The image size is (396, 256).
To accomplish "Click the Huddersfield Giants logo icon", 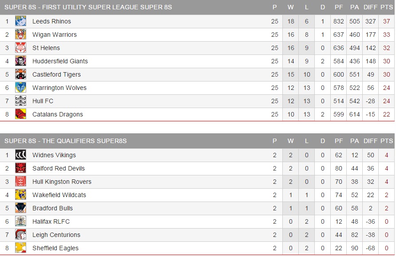I will click(20, 61).
